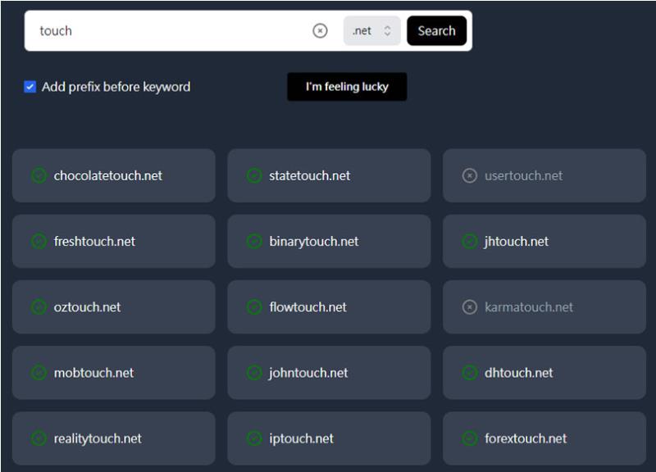Click the green check icon beside mobtouch.net
This screenshot has width=656, height=472.
39,373
